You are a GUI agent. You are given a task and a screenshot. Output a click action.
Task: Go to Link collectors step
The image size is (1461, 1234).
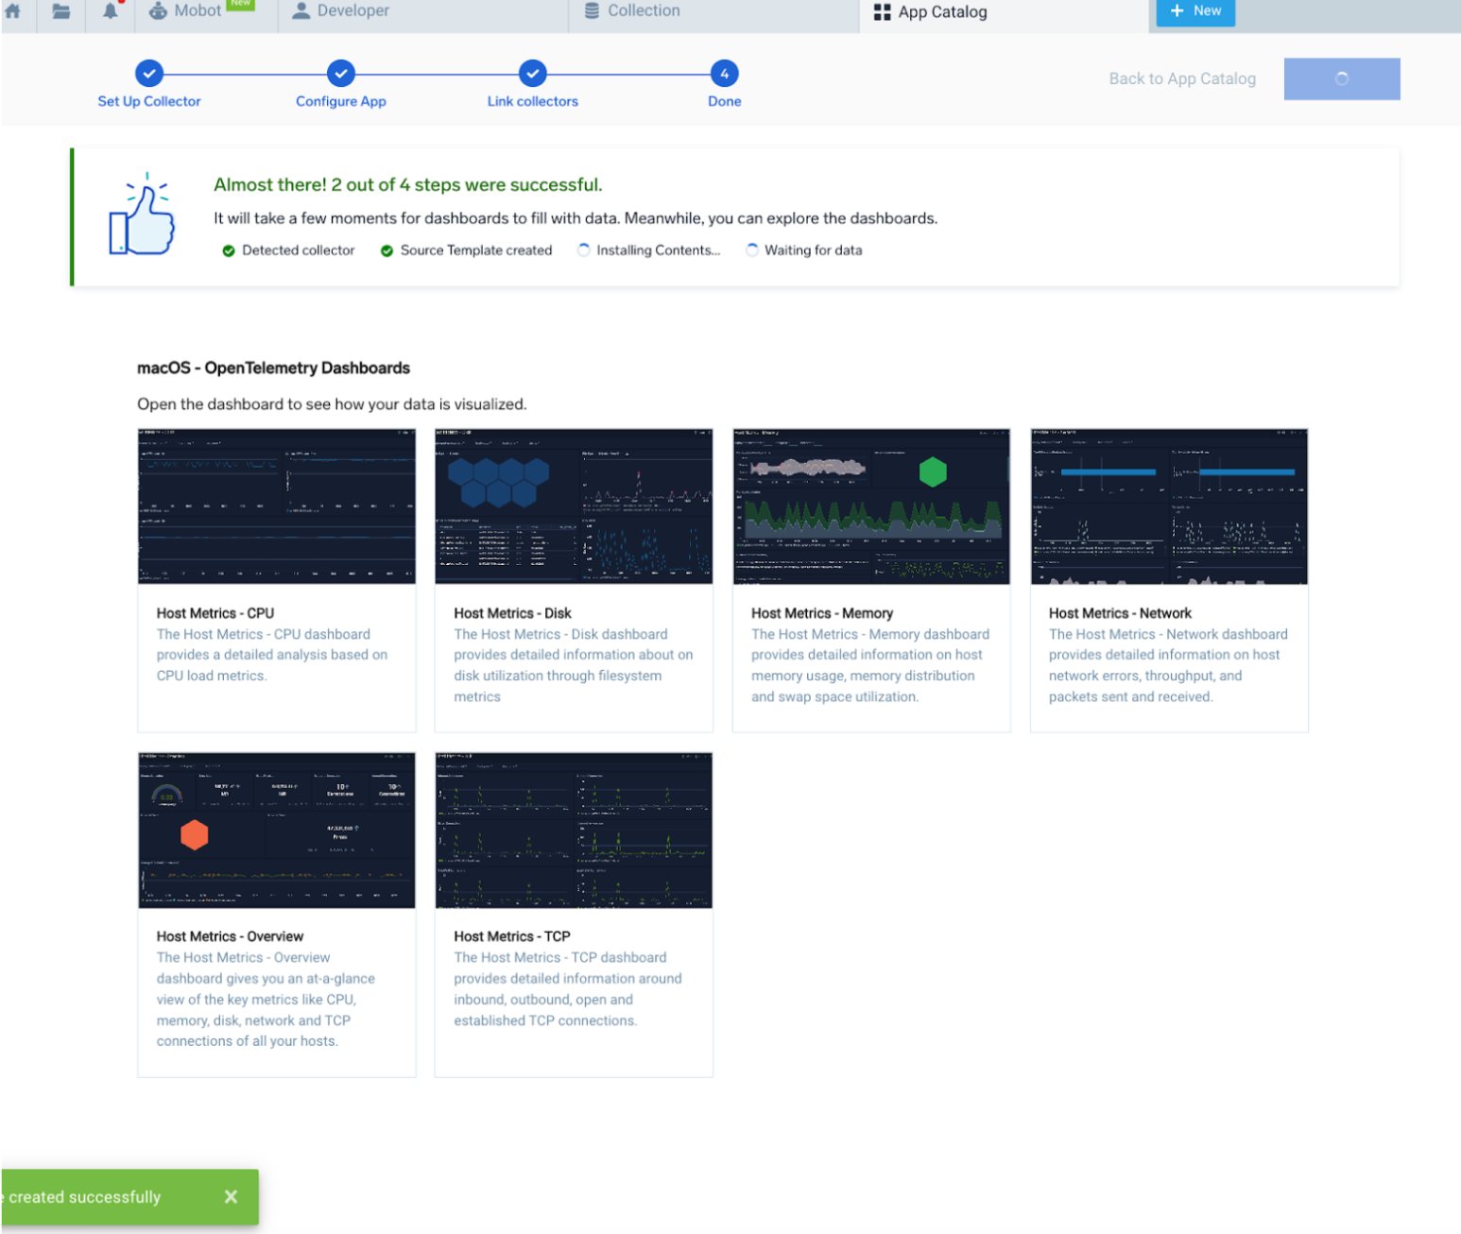[533, 74]
